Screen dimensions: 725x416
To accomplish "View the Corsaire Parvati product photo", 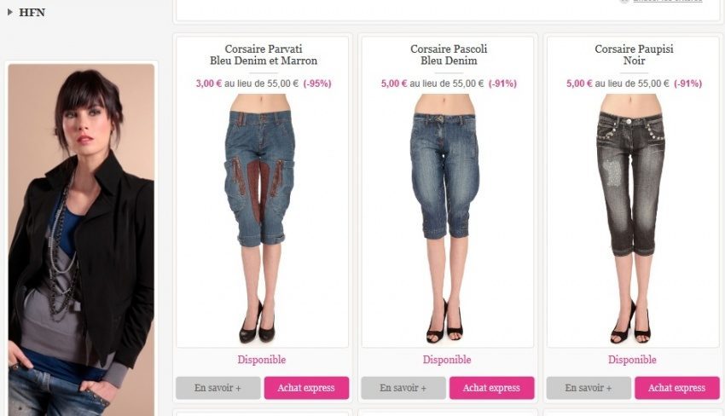I will click(x=262, y=219).
